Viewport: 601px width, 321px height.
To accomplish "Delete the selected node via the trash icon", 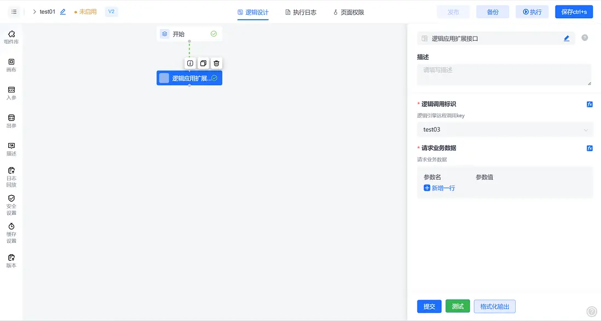I will click(x=216, y=63).
